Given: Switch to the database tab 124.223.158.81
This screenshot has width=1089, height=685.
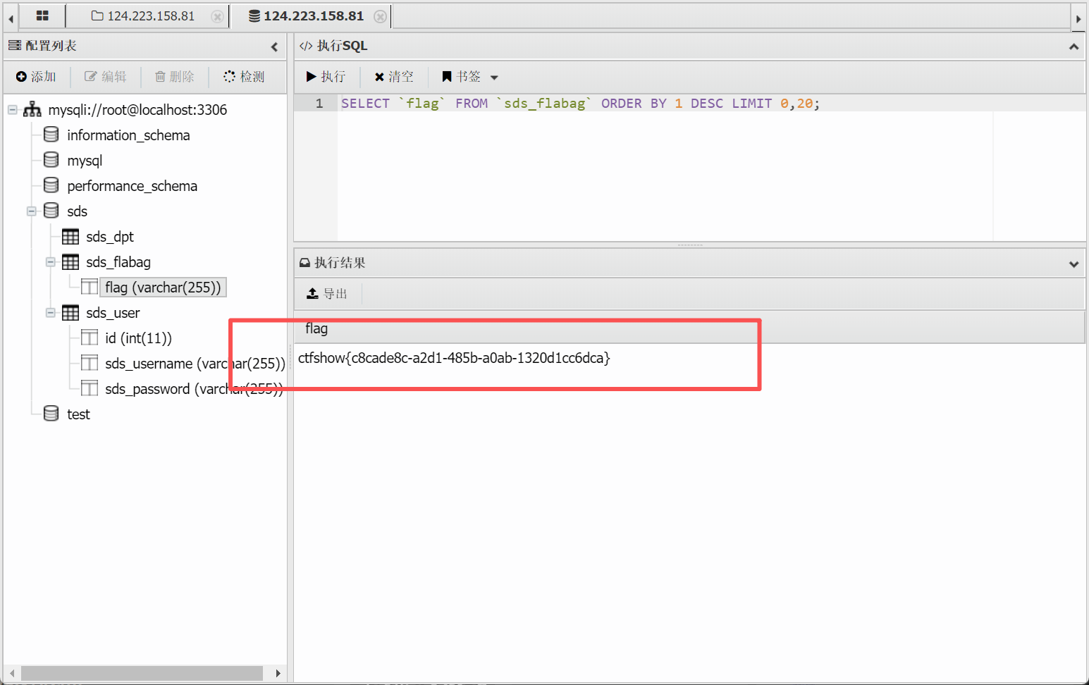Looking at the screenshot, I should pyautogui.click(x=307, y=16).
